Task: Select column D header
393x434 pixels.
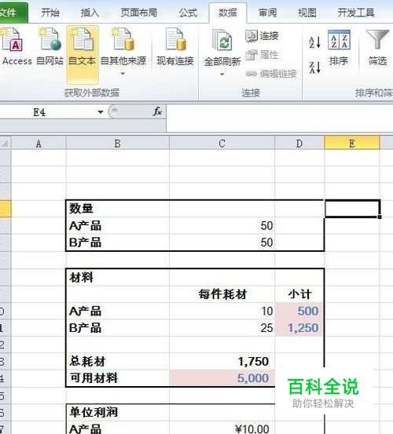Action: (299, 144)
